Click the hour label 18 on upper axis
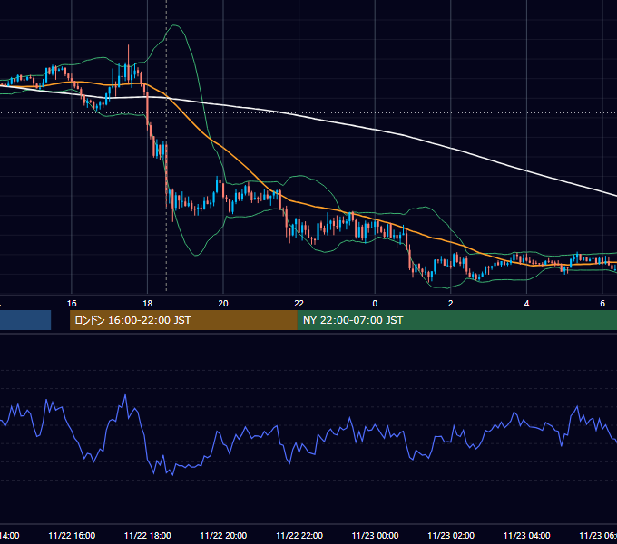Image resolution: width=617 pixels, height=544 pixels. [x=148, y=304]
